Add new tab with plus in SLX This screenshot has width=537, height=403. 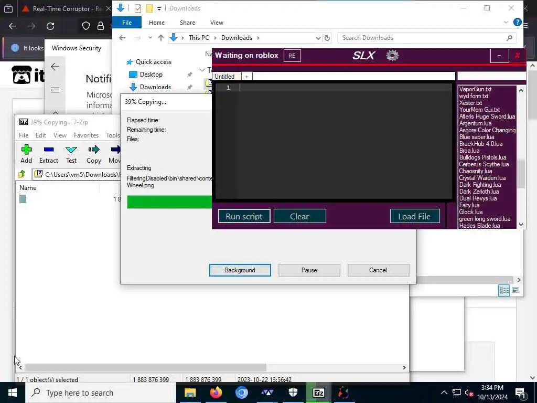[246, 77]
